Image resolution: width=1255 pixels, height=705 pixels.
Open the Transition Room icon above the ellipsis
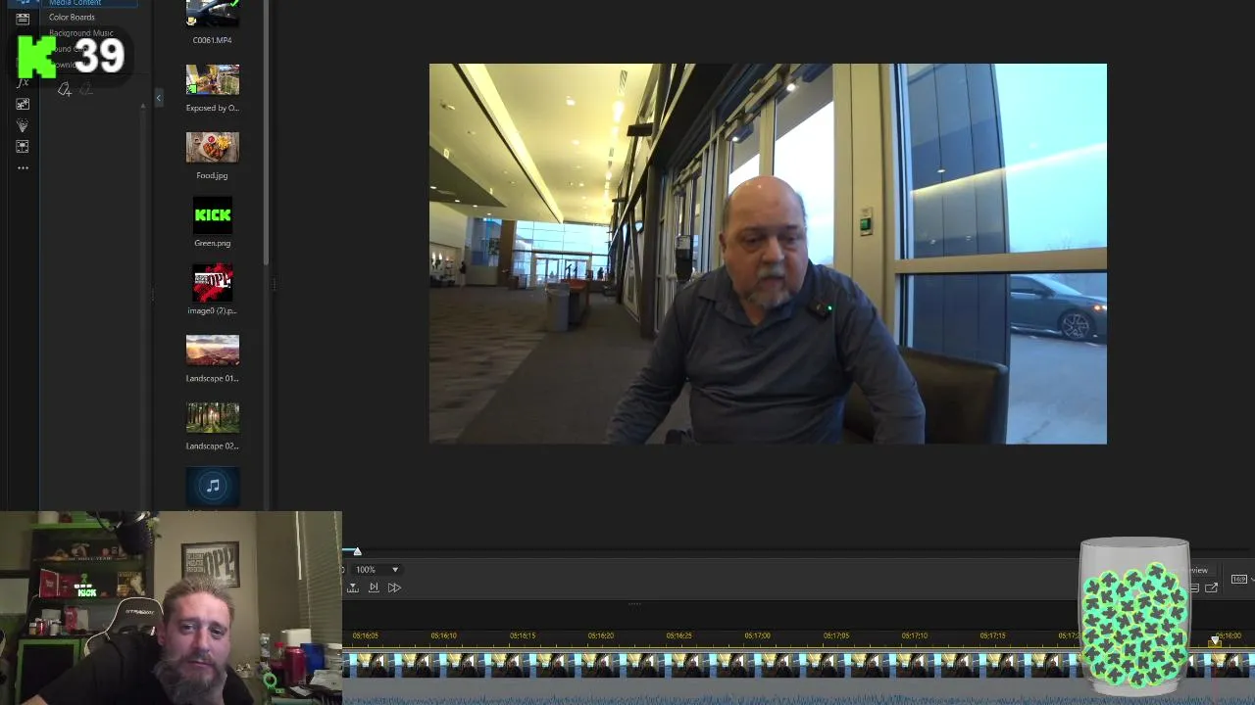click(x=23, y=147)
